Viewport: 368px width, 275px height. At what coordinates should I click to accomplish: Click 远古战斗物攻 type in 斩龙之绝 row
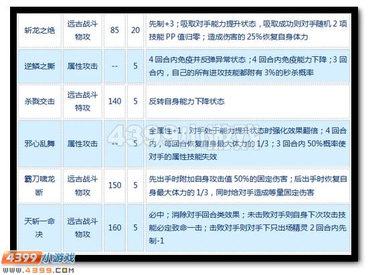coord(82,31)
